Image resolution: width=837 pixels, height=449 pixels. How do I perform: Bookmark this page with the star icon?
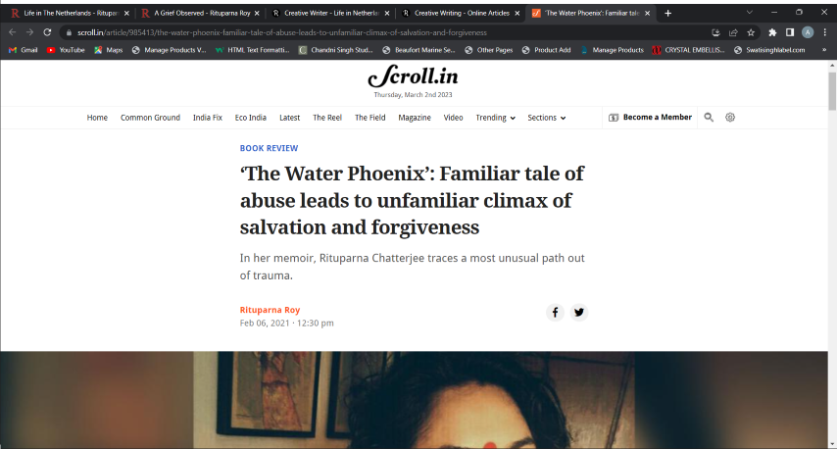coord(751,32)
